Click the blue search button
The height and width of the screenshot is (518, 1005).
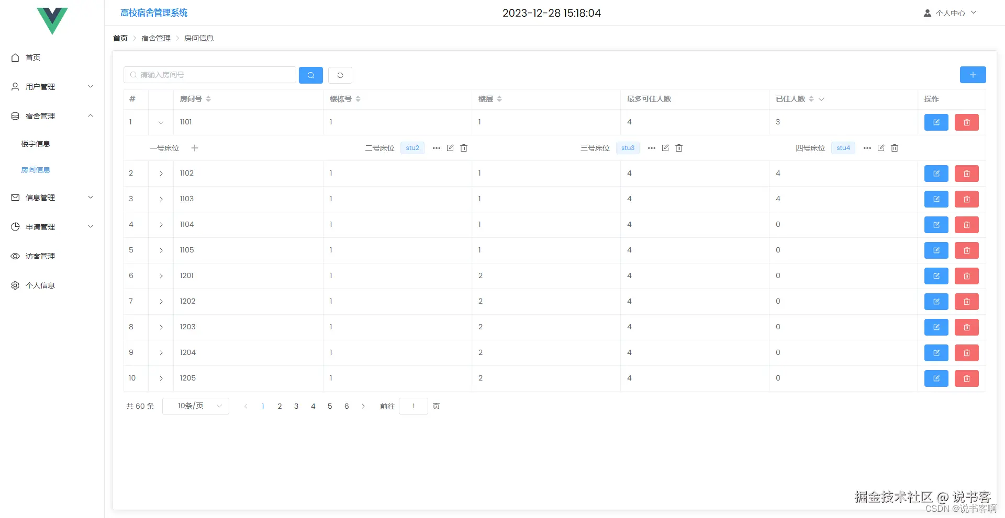pyautogui.click(x=310, y=75)
